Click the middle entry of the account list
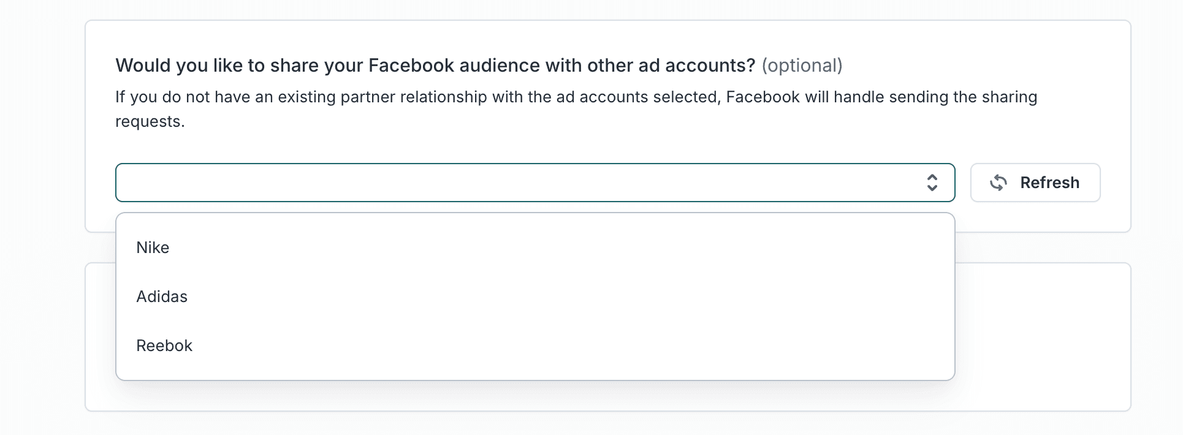The width and height of the screenshot is (1183, 435). [162, 297]
